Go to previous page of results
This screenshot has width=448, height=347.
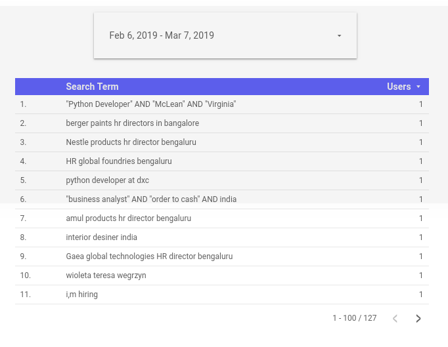tap(395, 319)
